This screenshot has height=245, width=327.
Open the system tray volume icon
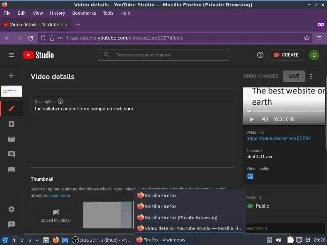tap(278, 240)
